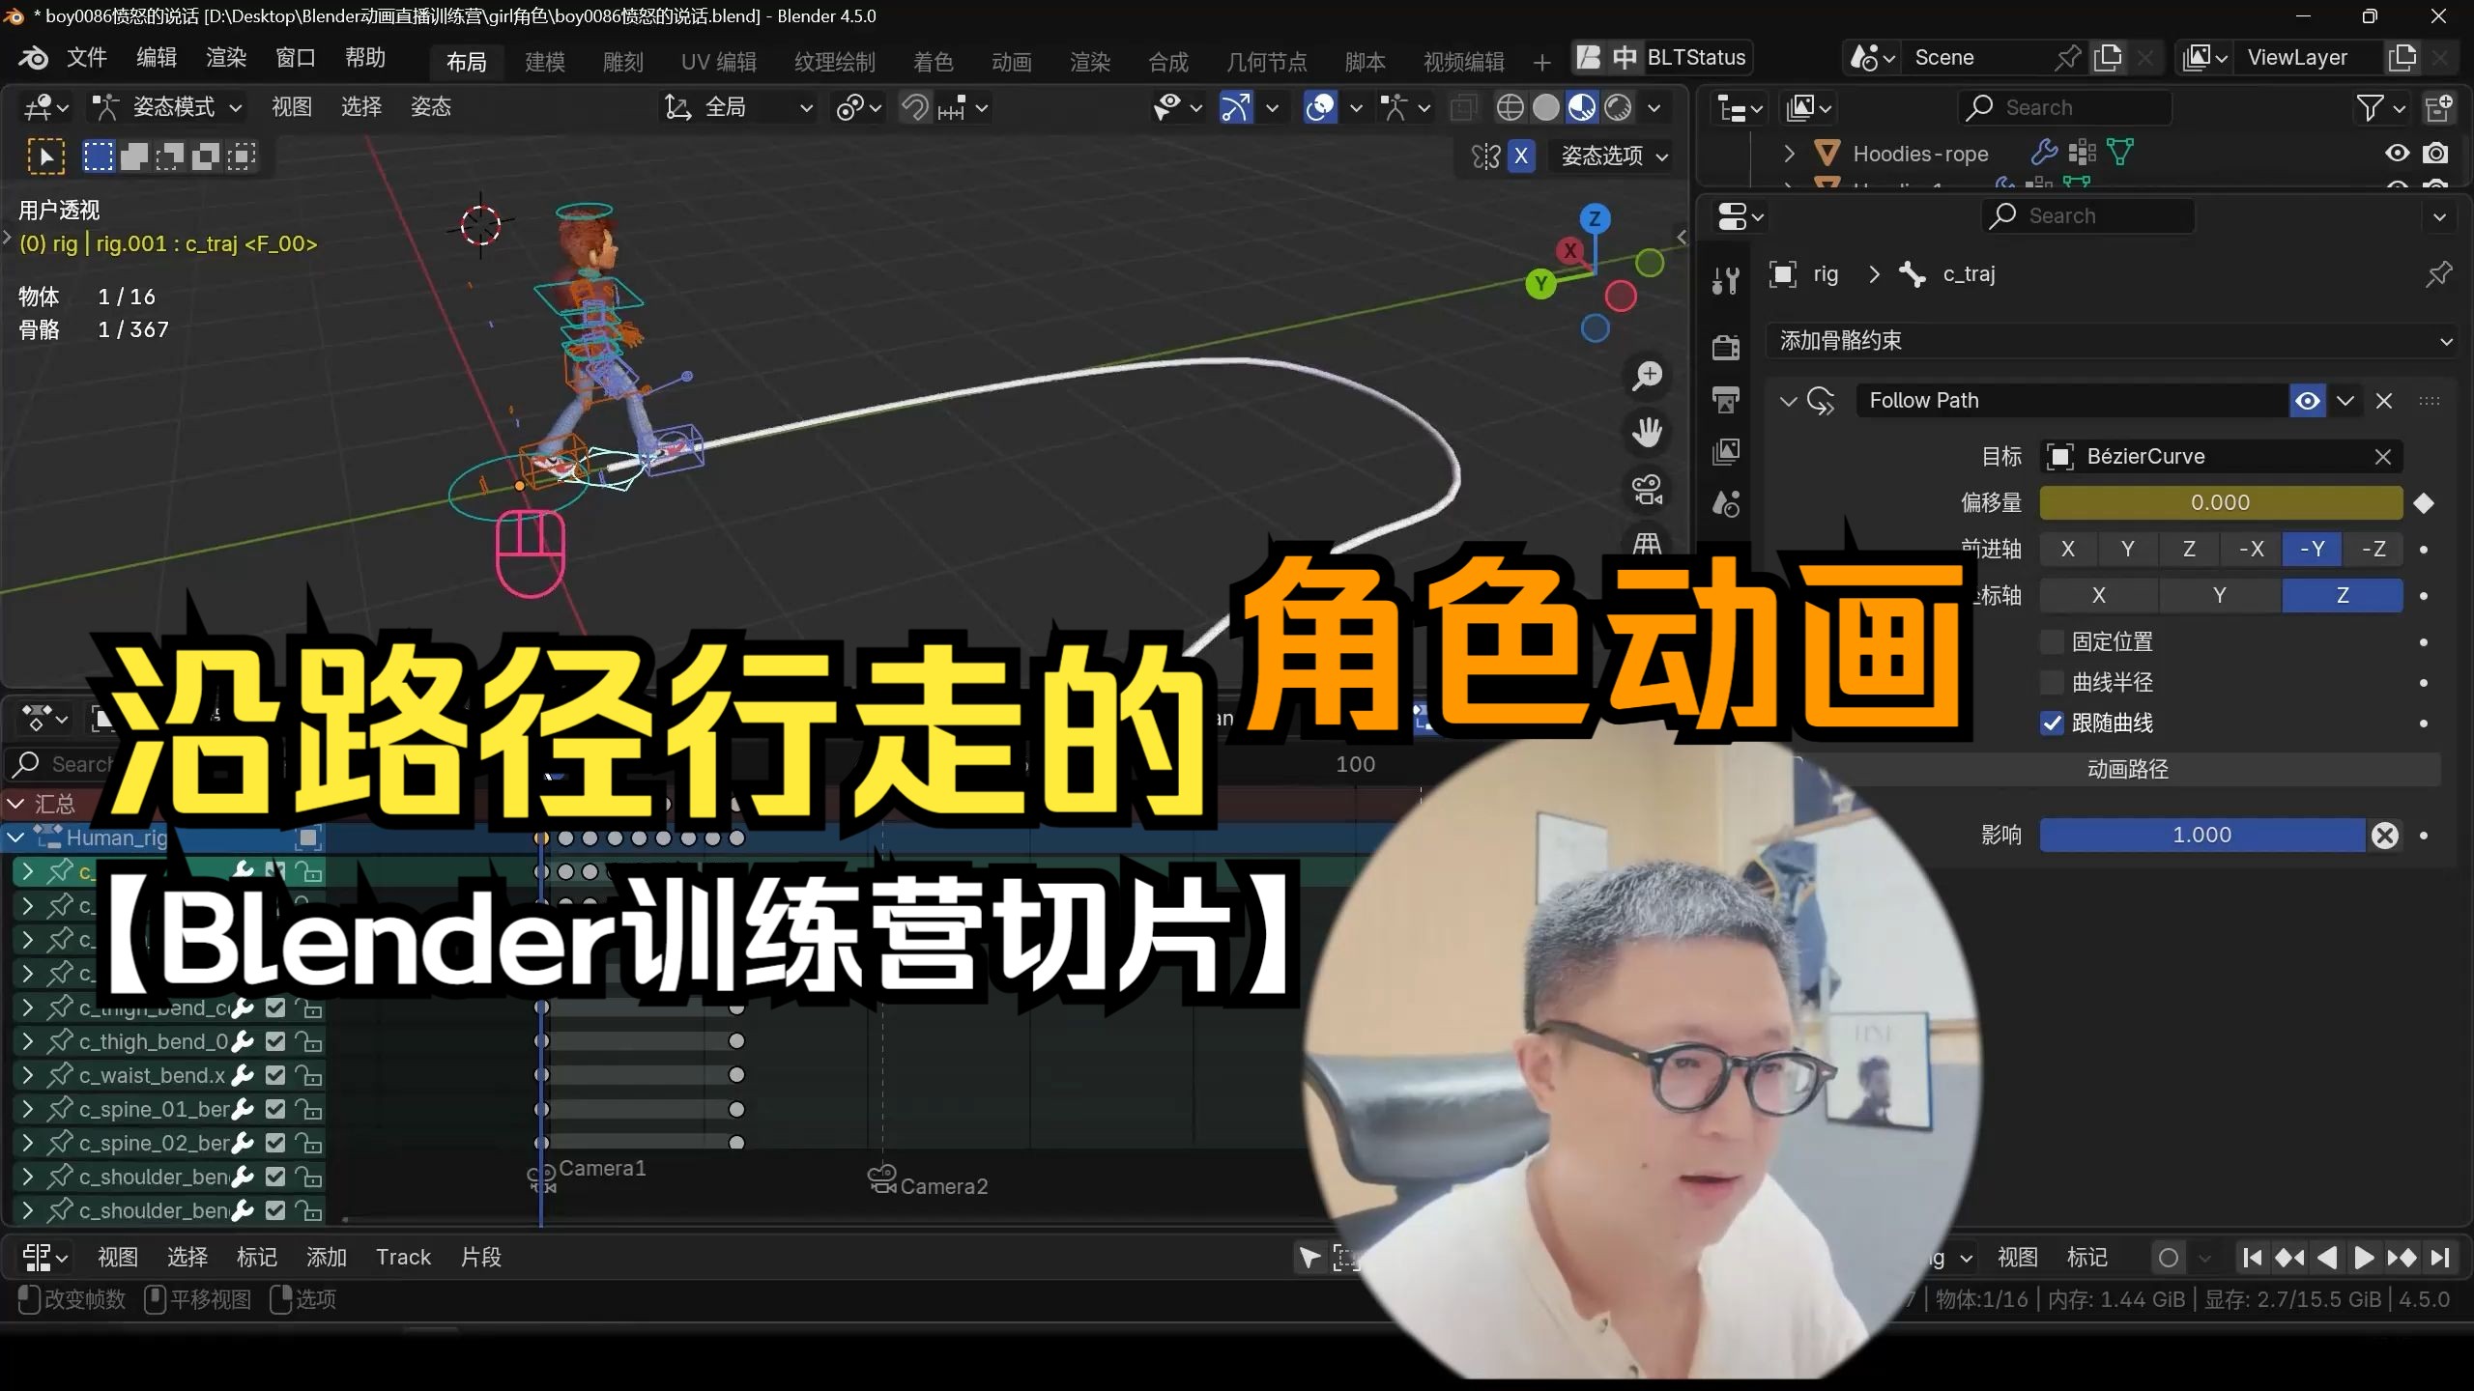Select wireframe viewport shading

(1510, 107)
